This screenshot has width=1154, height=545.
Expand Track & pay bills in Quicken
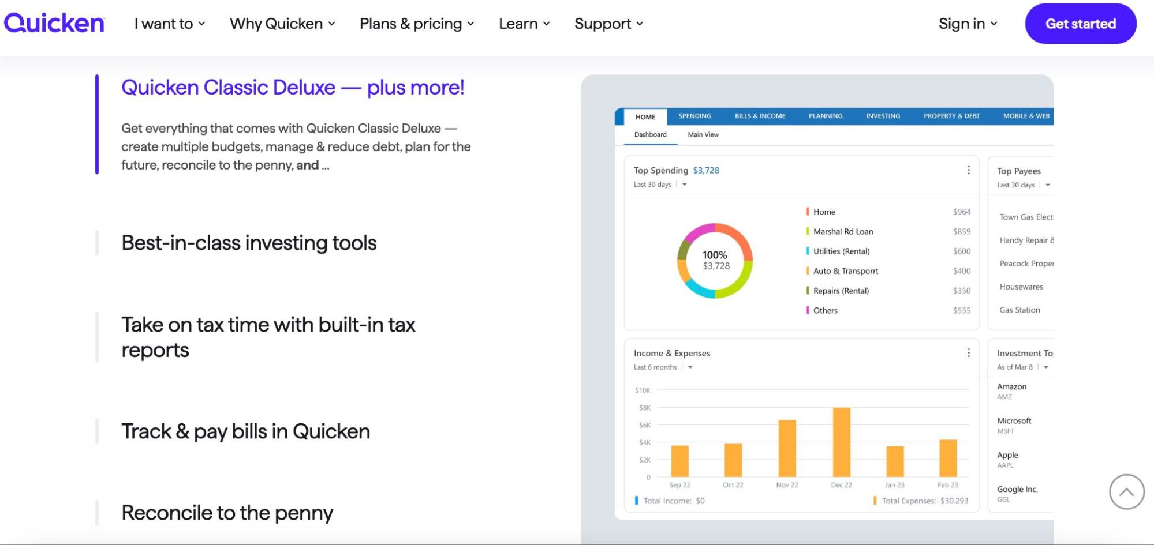[x=245, y=431]
